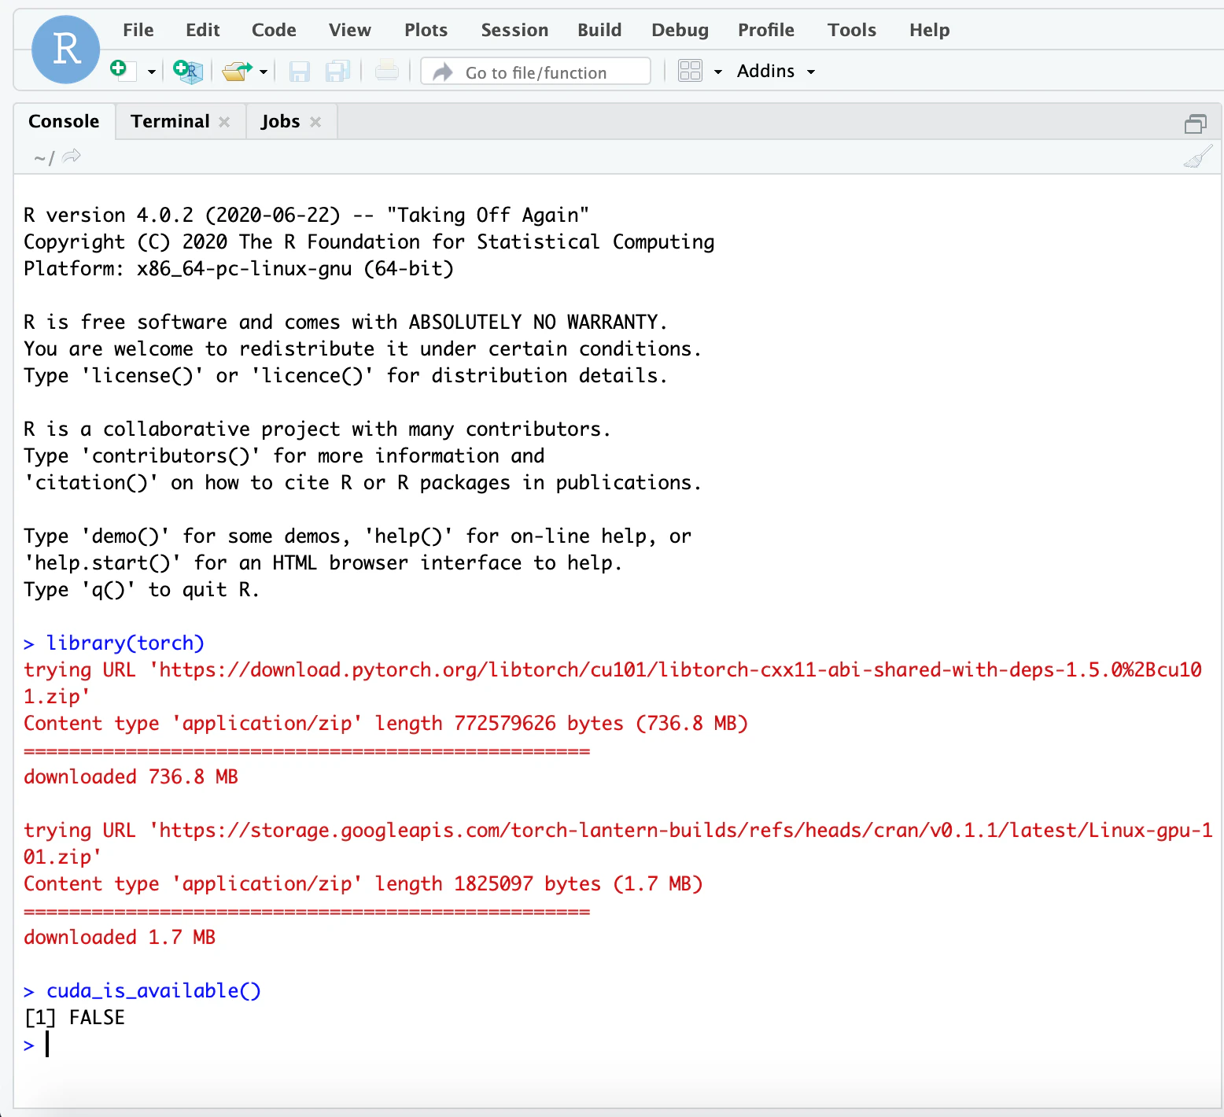1224x1117 pixels.
Task: Open the Plots menu
Action: [x=426, y=30]
